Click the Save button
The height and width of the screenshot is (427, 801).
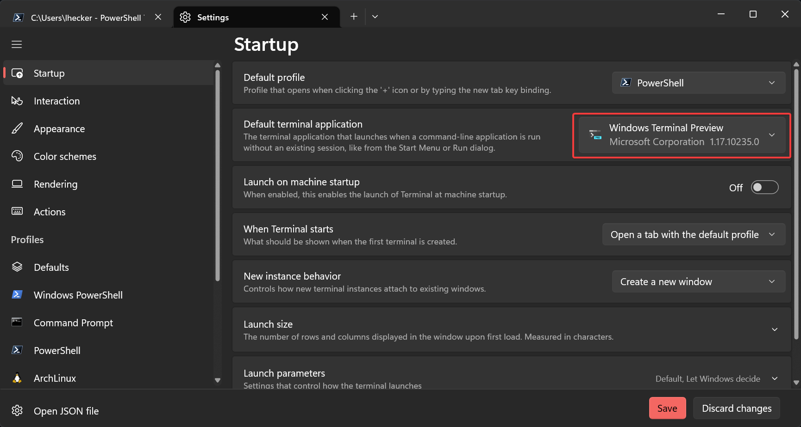tap(667, 408)
